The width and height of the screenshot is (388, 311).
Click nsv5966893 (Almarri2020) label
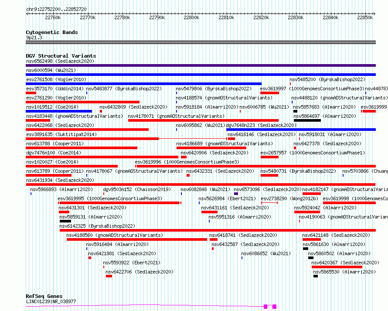click(61, 189)
